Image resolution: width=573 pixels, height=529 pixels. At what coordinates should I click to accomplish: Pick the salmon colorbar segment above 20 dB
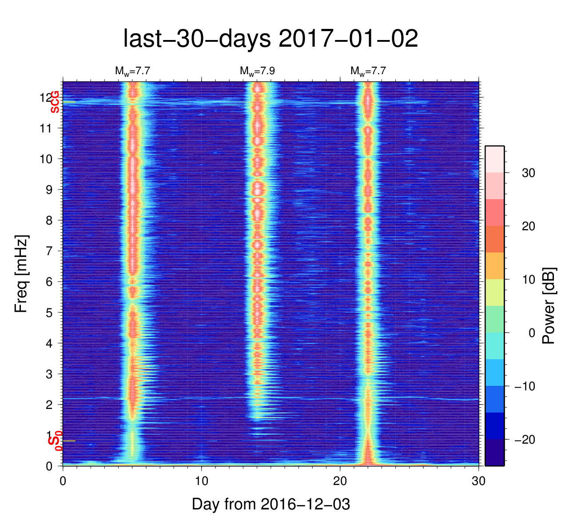coord(494,212)
